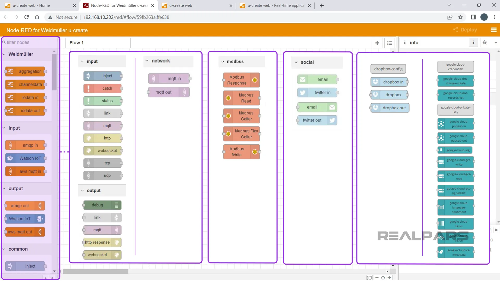This screenshot has height=281, width=500.
Task: Click the debug output node
Action: coord(102,205)
